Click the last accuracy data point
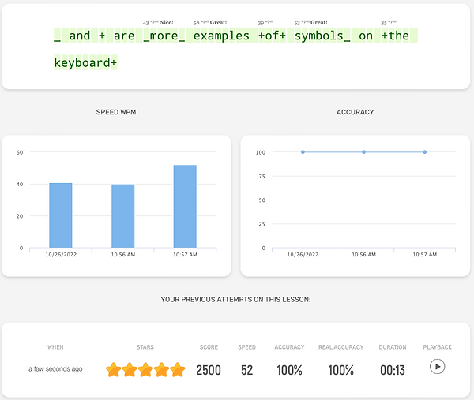 (425, 151)
